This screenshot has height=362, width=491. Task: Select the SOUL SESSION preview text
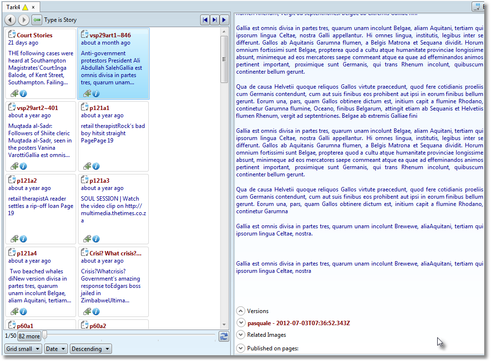click(x=113, y=209)
